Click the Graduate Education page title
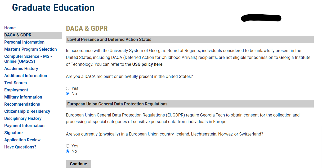The image size is (322, 168). tap(53, 7)
